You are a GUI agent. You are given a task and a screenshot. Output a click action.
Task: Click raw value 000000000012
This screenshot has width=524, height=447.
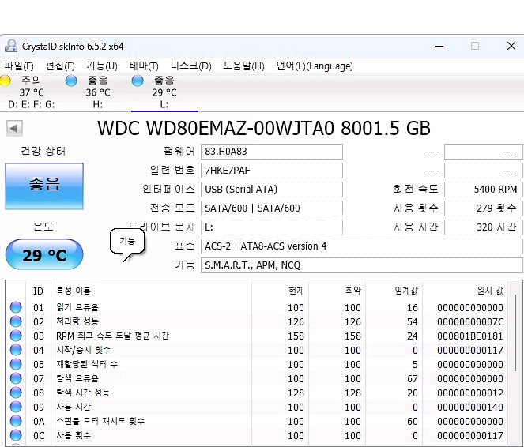tap(470, 393)
